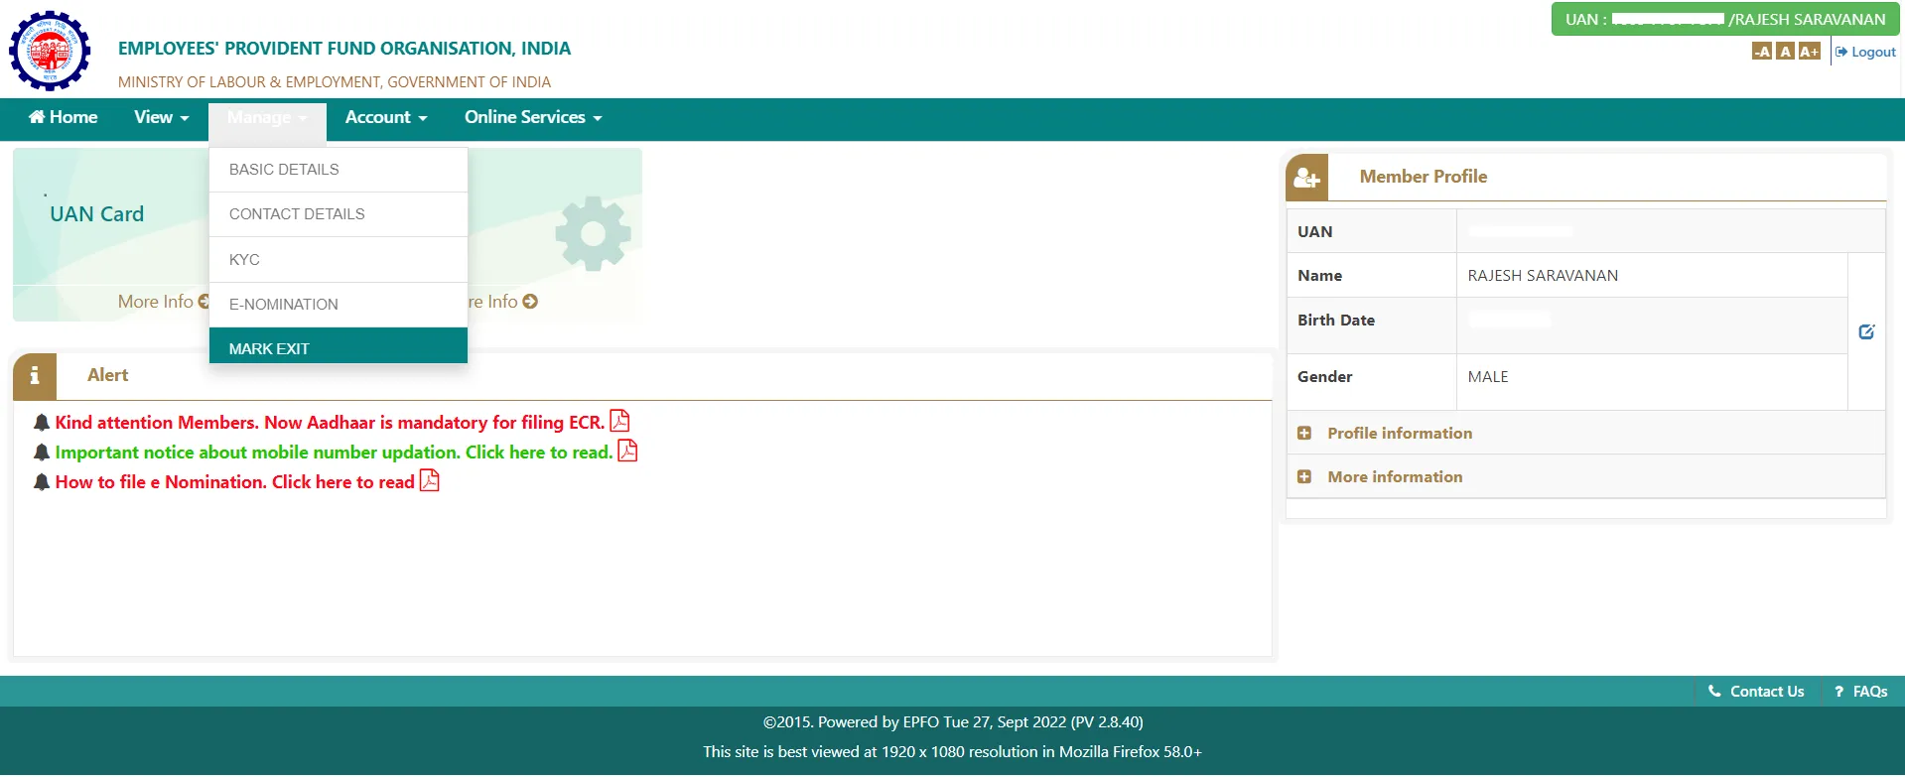Expand the Online Services menu
The height and width of the screenshot is (777, 1905).
pos(533,117)
